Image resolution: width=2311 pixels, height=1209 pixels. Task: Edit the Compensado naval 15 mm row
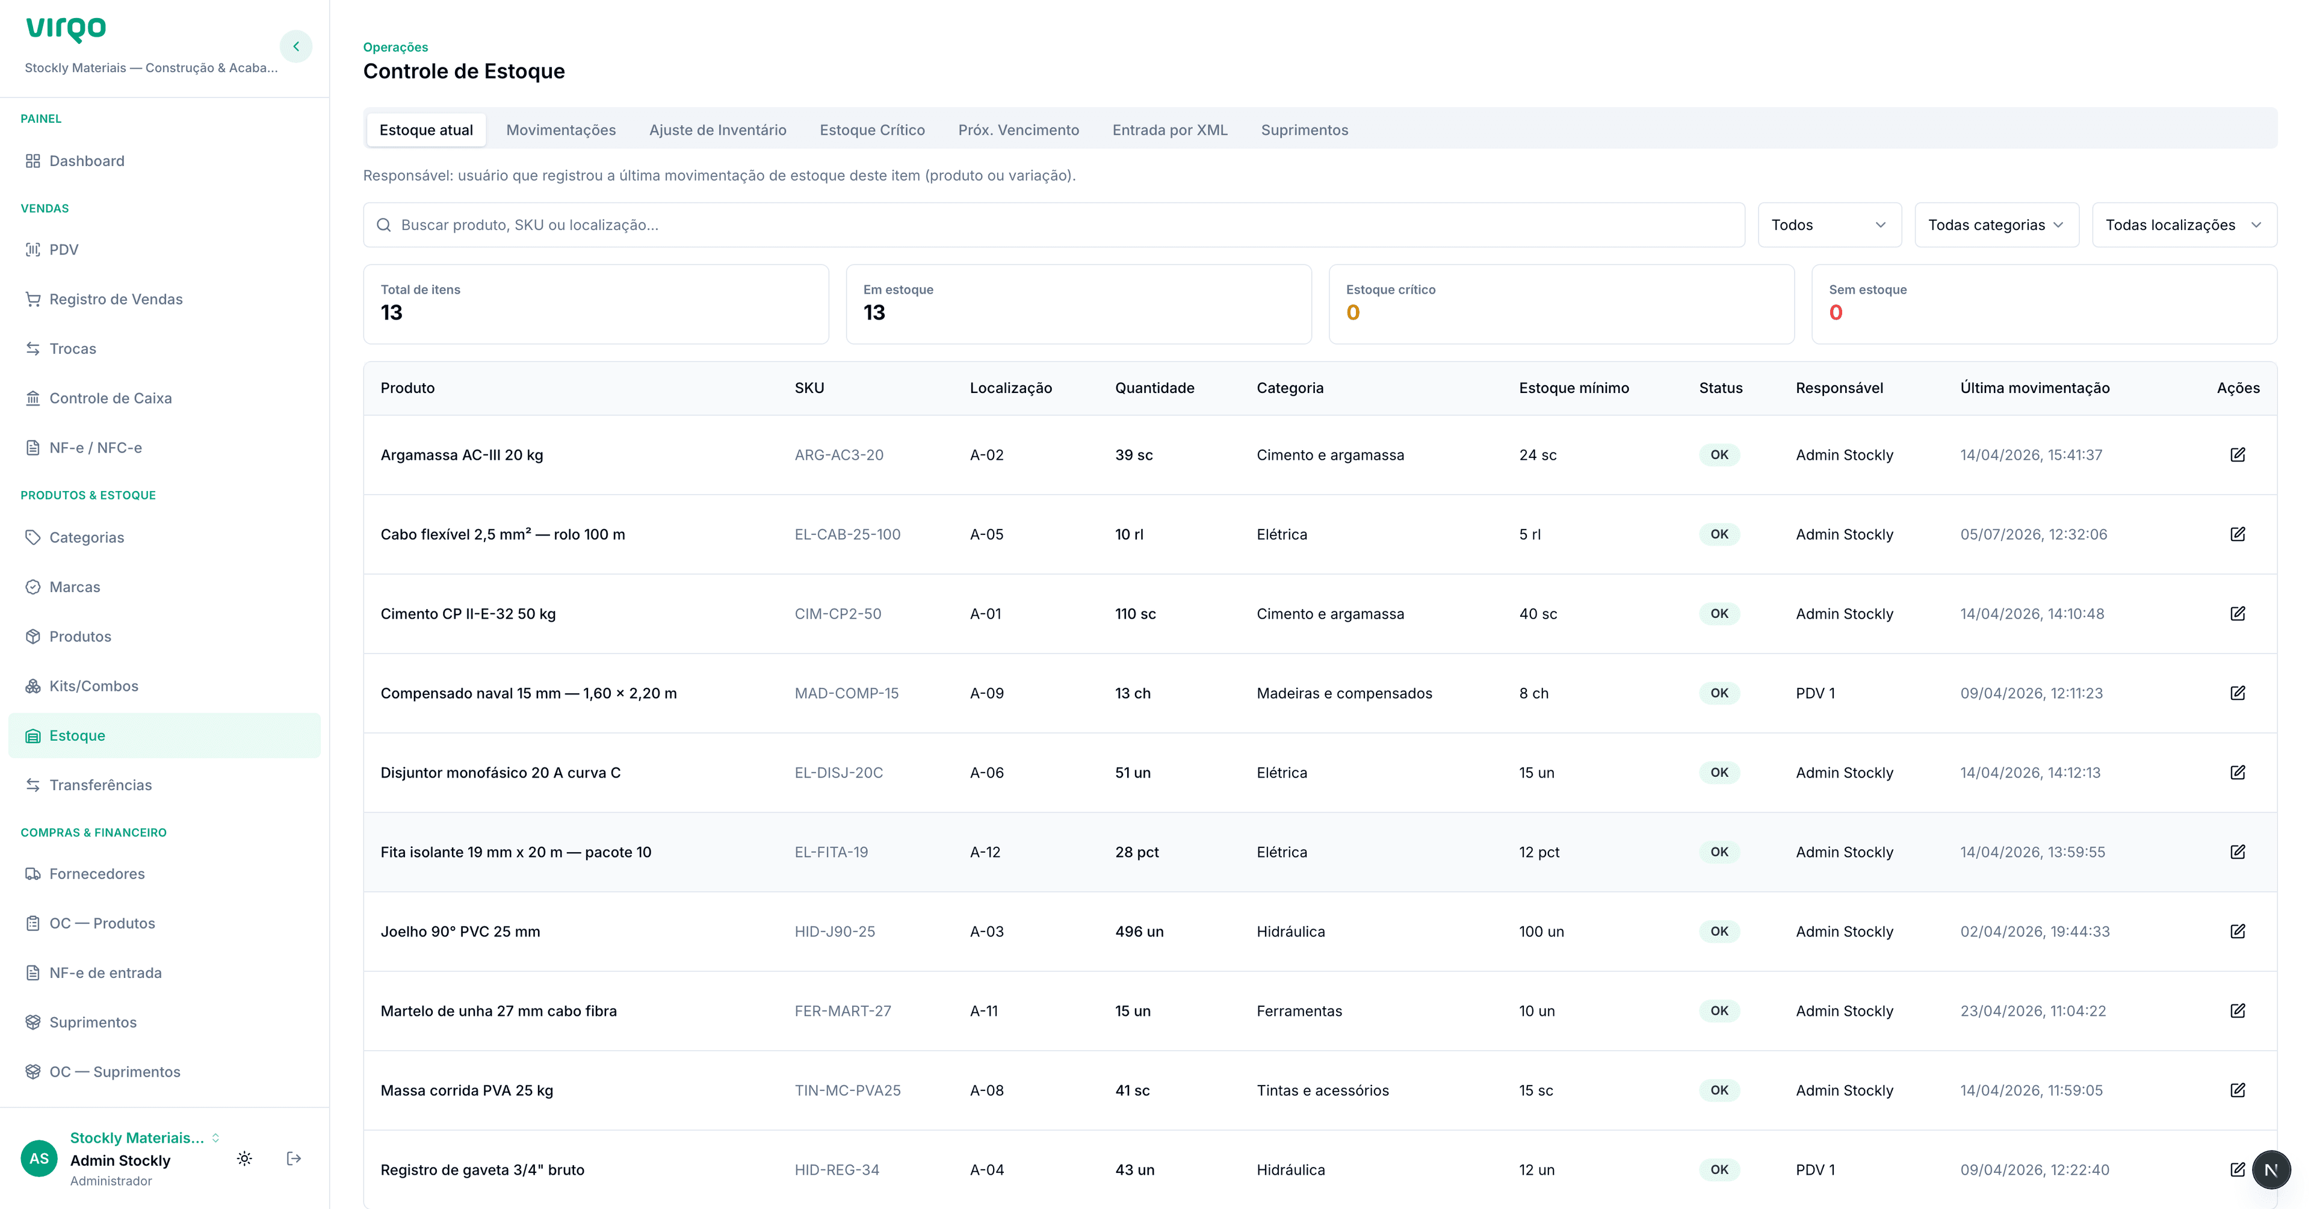(x=2238, y=693)
